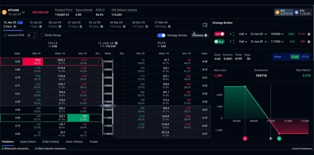Click the BTC balance coin icon
Viewport: 314px width, 155px height.
(x=278, y=12)
